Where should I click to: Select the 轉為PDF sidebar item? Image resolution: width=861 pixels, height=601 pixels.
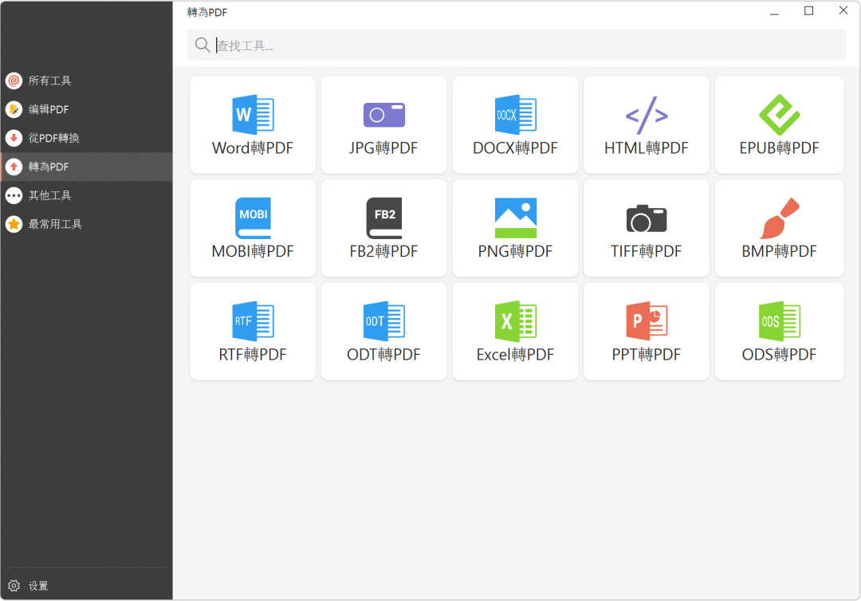click(x=86, y=167)
